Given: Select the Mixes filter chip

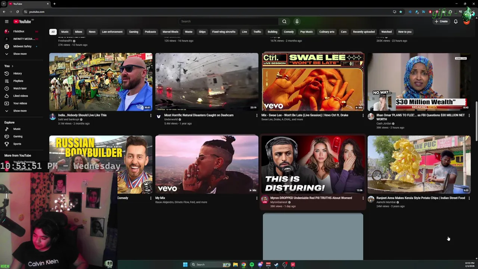Looking at the screenshot, I should point(78,32).
